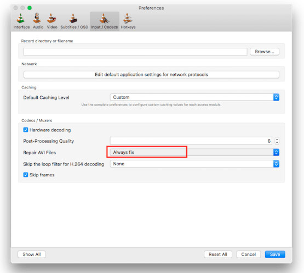The image size is (304, 273).
Task: Select the Input / Codecs cone icon
Action: [x=104, y=18]
